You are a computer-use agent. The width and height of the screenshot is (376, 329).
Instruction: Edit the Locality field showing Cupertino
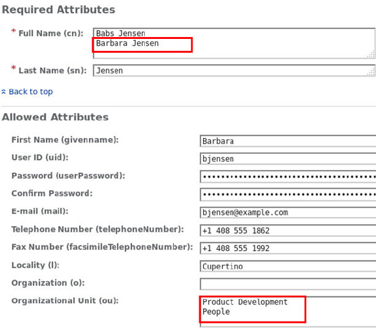click(x=287, y=266)
